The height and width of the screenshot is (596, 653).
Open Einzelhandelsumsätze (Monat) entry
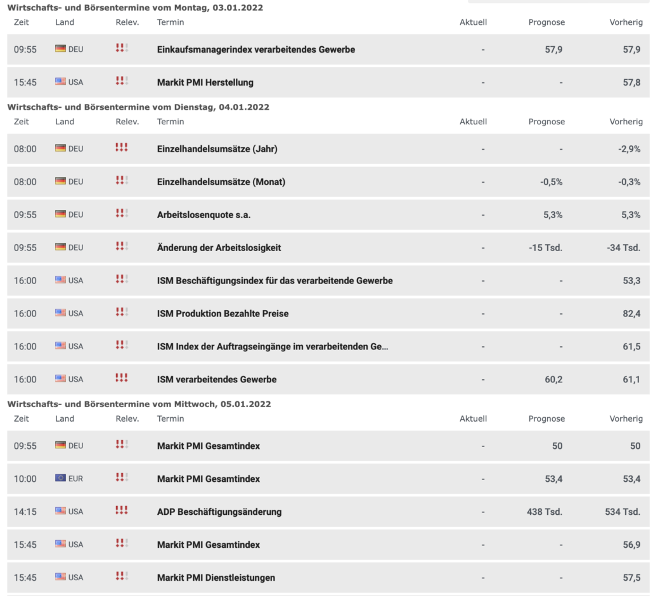(221, 182)
